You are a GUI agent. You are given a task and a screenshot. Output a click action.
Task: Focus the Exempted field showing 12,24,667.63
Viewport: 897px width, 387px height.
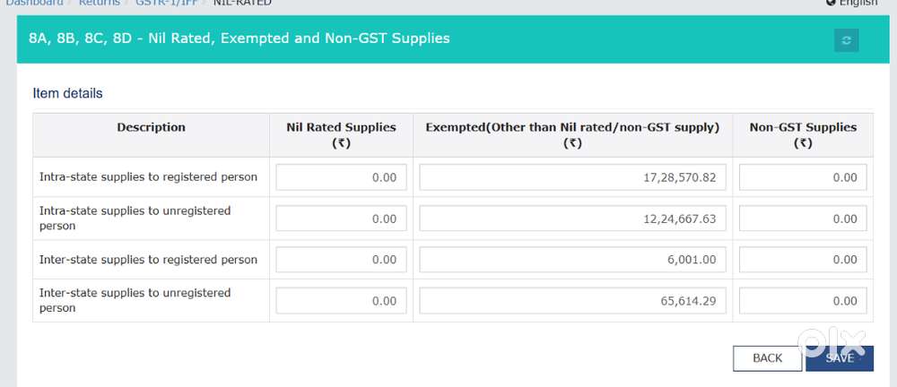tap(572, 219)
